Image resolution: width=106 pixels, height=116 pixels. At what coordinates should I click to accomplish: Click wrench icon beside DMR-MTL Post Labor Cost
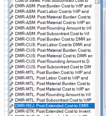coord(11,78)
